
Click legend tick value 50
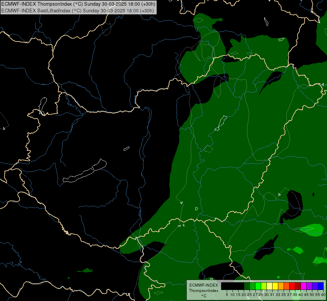(312, 295)
